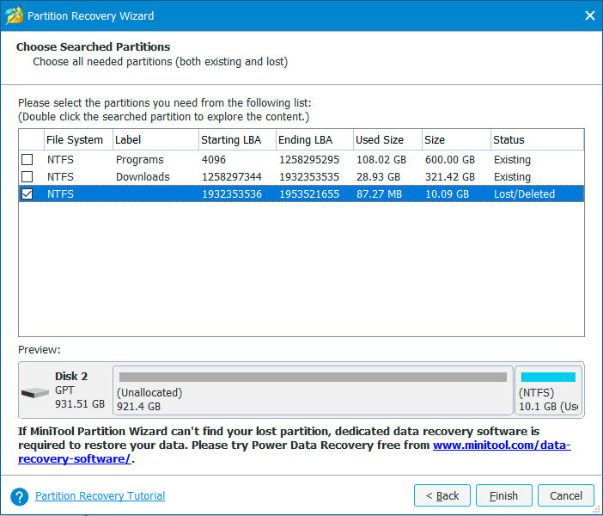The width and height of the screenshot is (603, 516).
Task: Sort by Size column header
Action: [456, 140]
